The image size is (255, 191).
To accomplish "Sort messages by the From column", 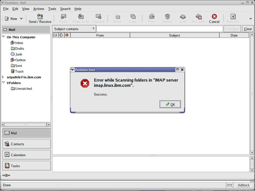I will click(100, 35).
